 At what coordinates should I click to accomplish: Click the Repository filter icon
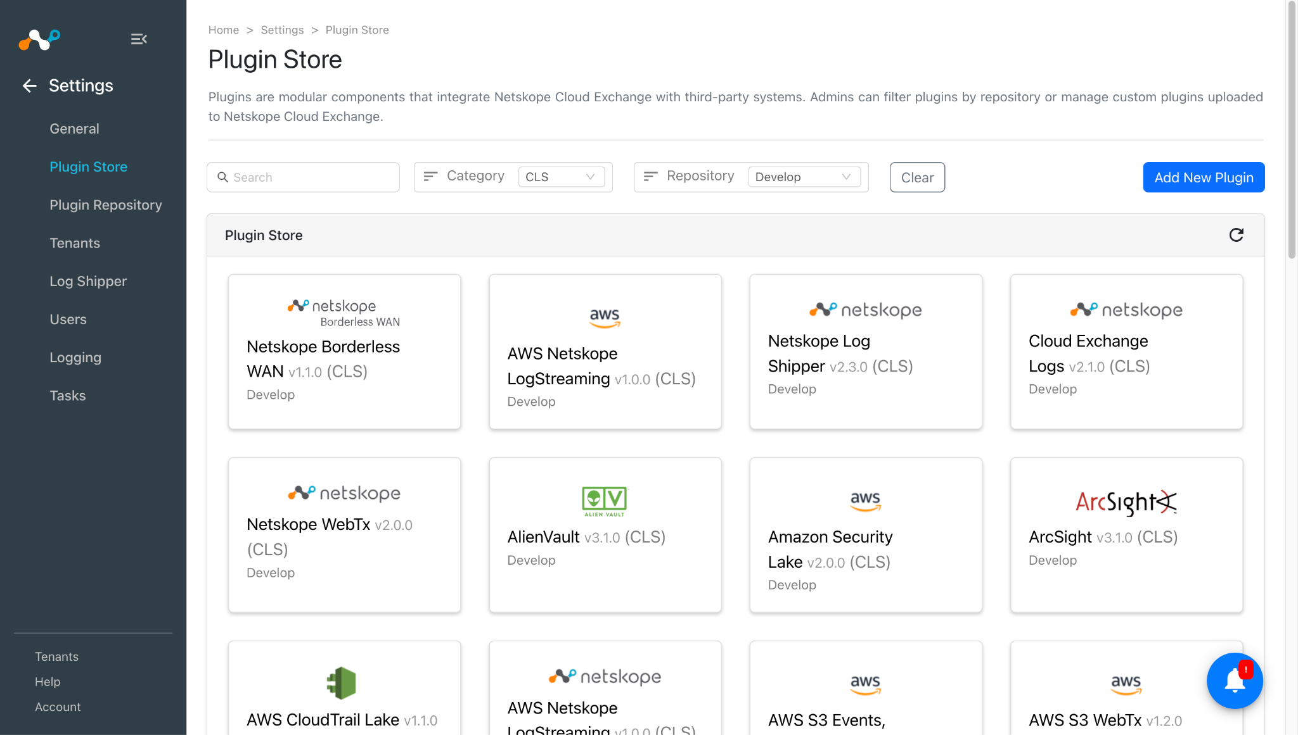[x=650, y=176]
